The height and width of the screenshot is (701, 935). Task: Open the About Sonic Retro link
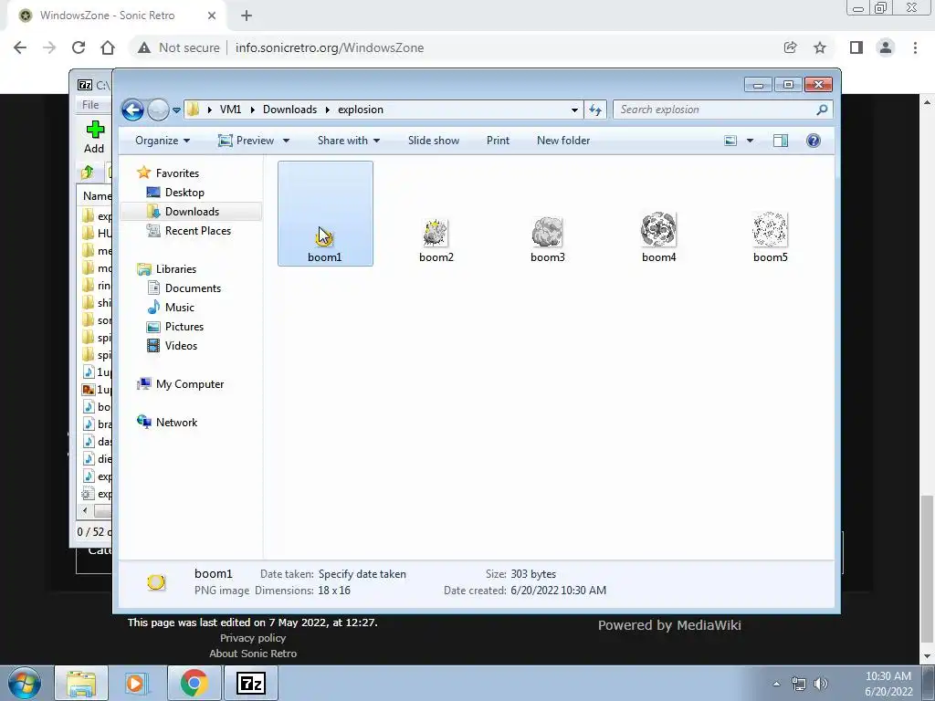tap(253, 654)
